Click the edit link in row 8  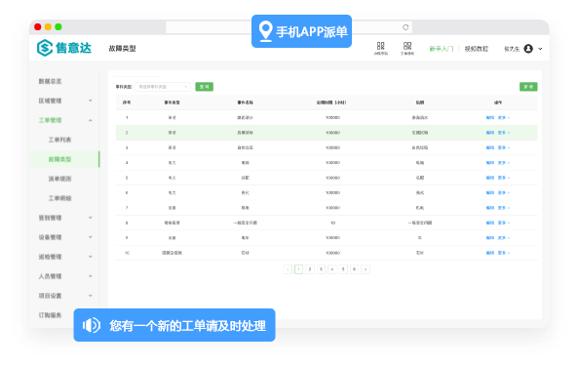tap(490, 223)
